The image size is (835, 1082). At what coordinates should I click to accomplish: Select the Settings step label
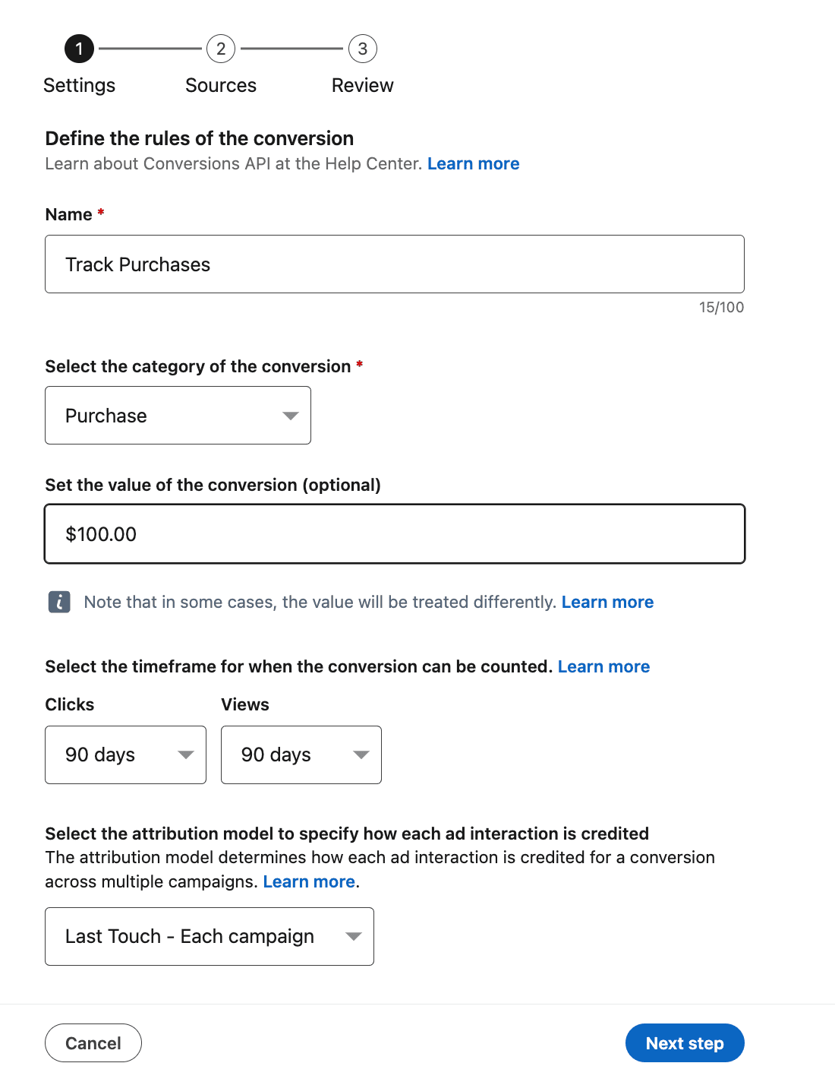click(x=79, y=85)
